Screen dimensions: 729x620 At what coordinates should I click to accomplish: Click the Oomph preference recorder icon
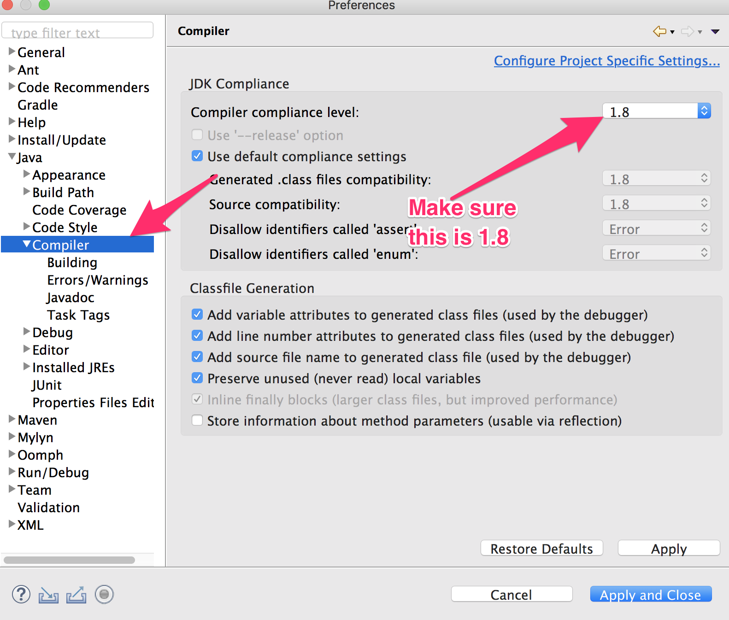pos(104,594)
